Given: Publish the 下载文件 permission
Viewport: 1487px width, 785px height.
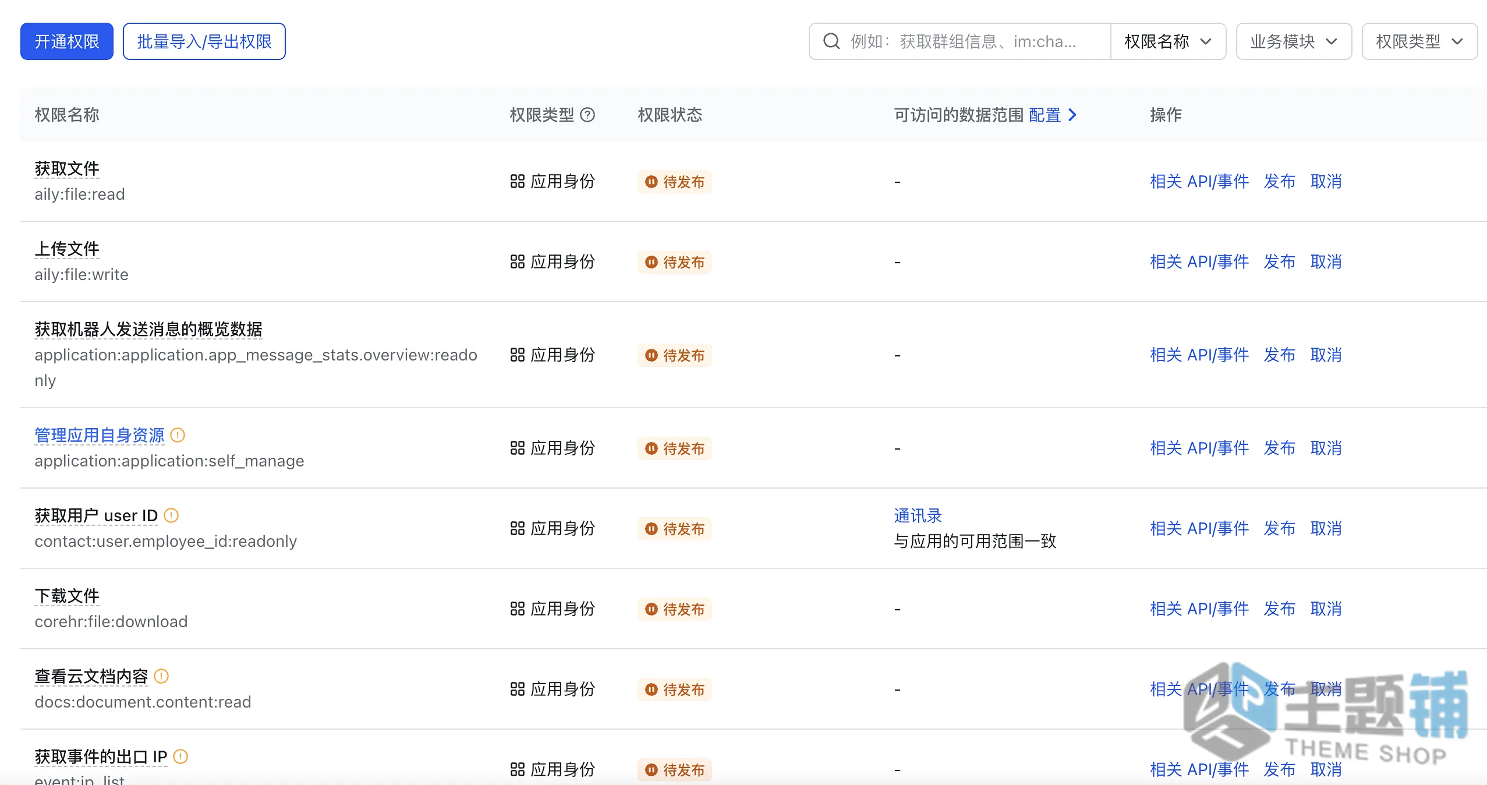Looking at the screenshot, I should [x=1279, y=609].
